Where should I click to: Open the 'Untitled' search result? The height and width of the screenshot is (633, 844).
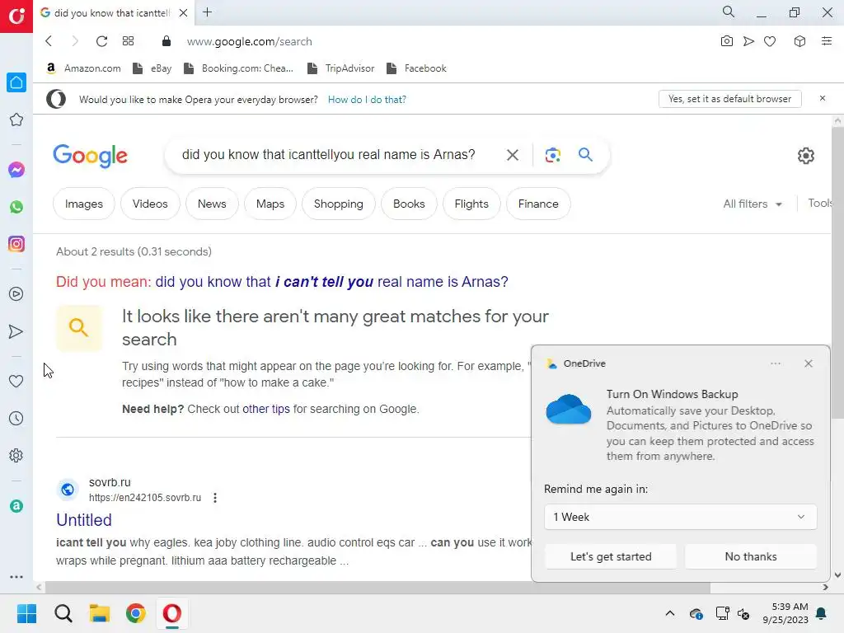84,520
